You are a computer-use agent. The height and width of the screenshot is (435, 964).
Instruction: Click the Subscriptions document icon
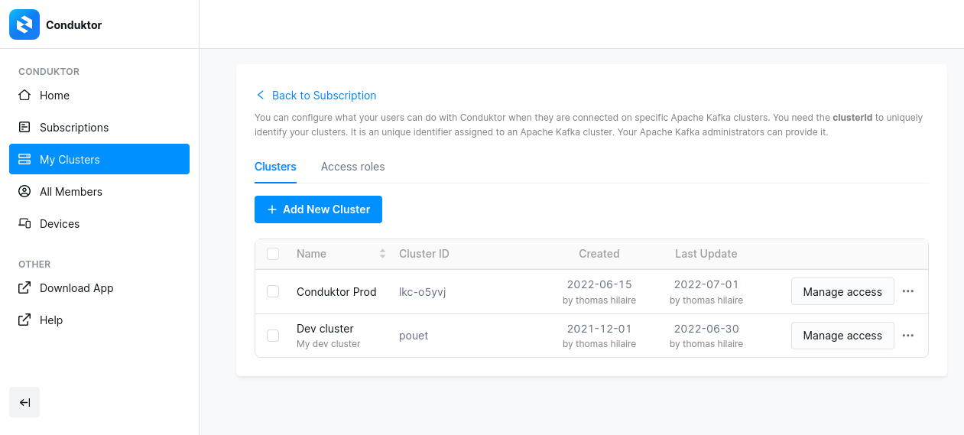pyautogui.click(x=24, y=128)
